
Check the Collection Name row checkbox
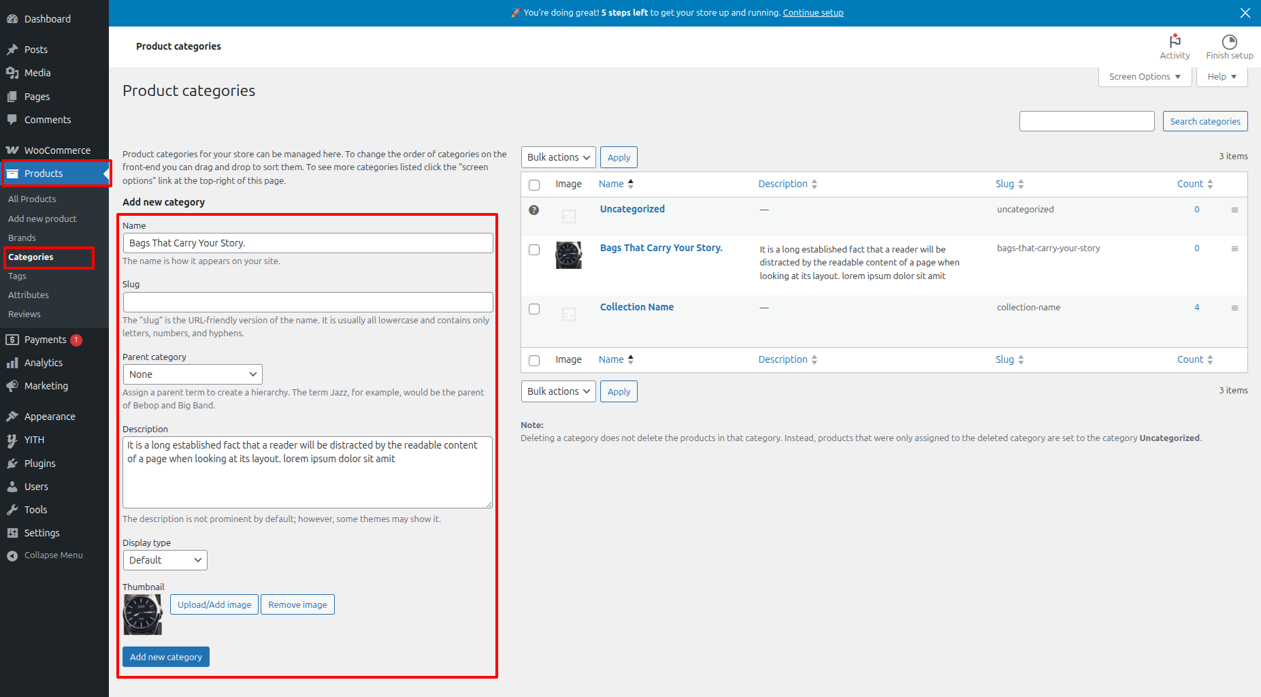coord(534,309)
